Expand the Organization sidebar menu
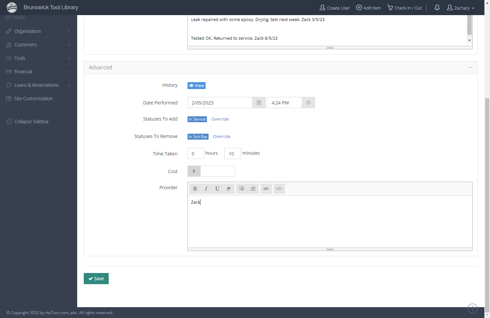490x318 pixels. pyautogui.click(x=38, y=31)
